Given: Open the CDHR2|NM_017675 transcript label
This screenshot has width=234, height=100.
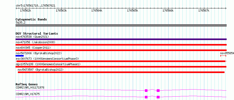Looking at the screenshot, I should click(28, 94).
